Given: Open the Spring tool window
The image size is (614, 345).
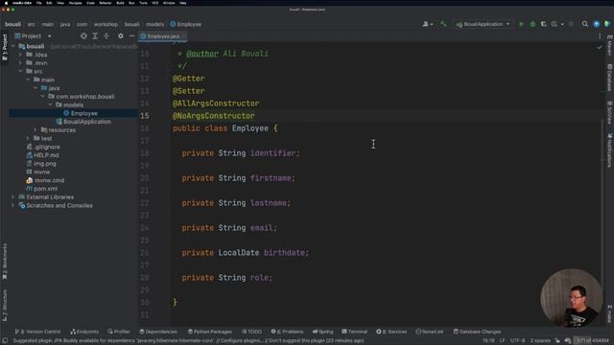Looking at the screenshot, I should [x=322, y=332].
